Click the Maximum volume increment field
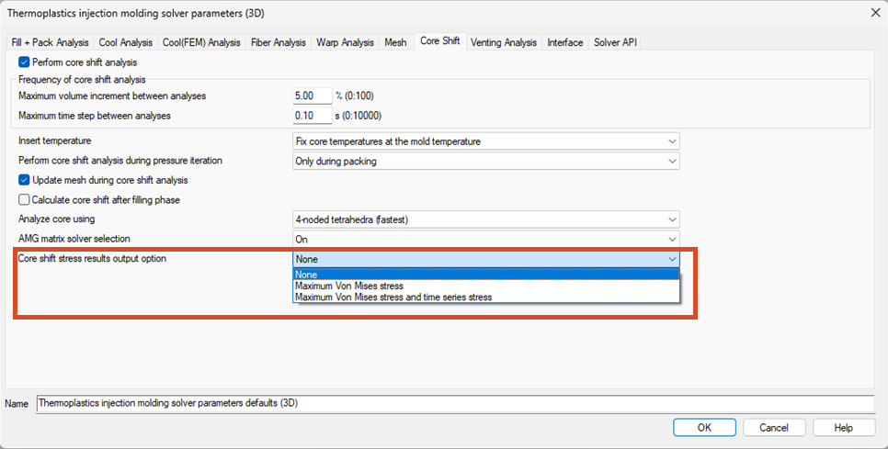This screenshot has width=888, height=449. [312, 96]
